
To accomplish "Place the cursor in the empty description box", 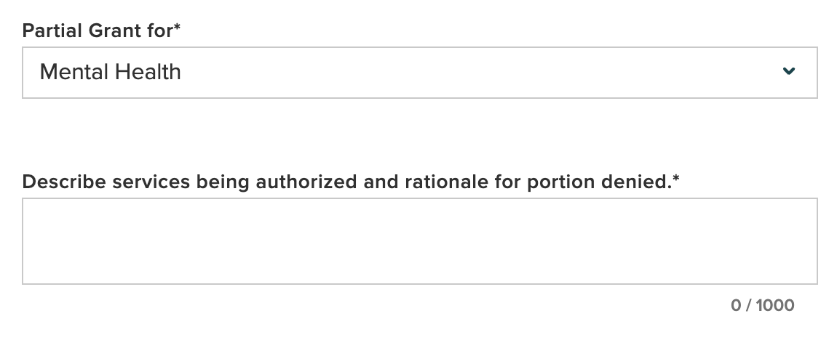I will 419,241.
